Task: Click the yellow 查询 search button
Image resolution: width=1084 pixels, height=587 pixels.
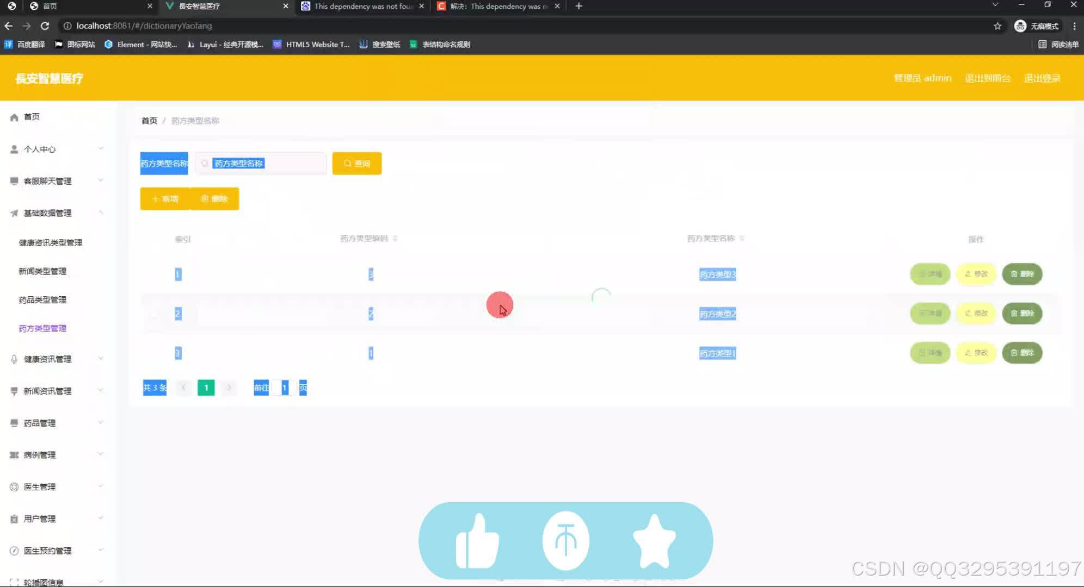Action: (357, 164)
